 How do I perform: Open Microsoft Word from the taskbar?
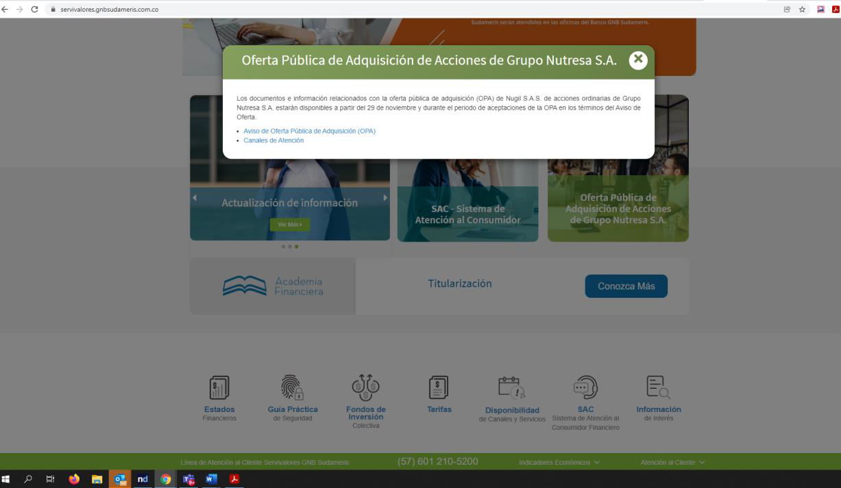(211, 479)
